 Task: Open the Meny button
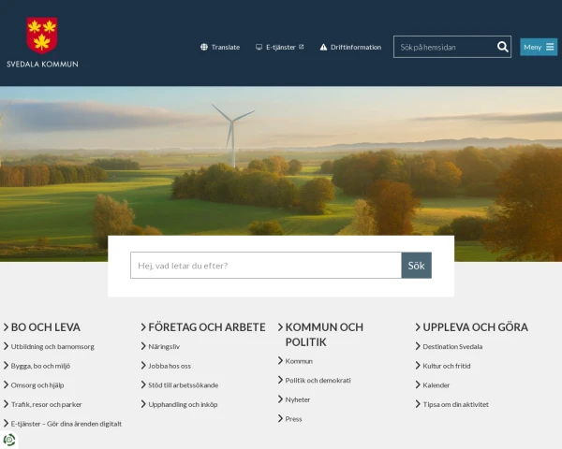539,47
